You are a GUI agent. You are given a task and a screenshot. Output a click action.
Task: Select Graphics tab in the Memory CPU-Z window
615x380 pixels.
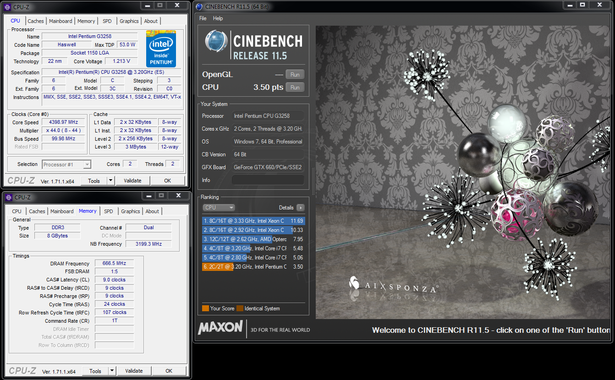pyautogui.click(x=131, y=211)
